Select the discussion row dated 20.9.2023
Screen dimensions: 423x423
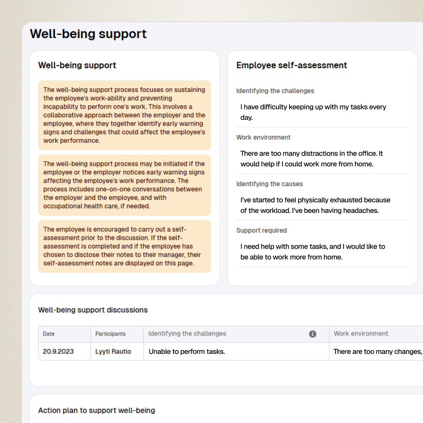tap(188, 351)
